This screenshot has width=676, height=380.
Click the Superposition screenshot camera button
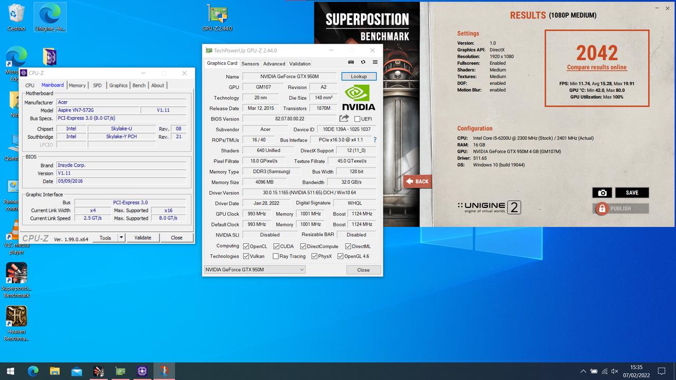click(602, 193)
